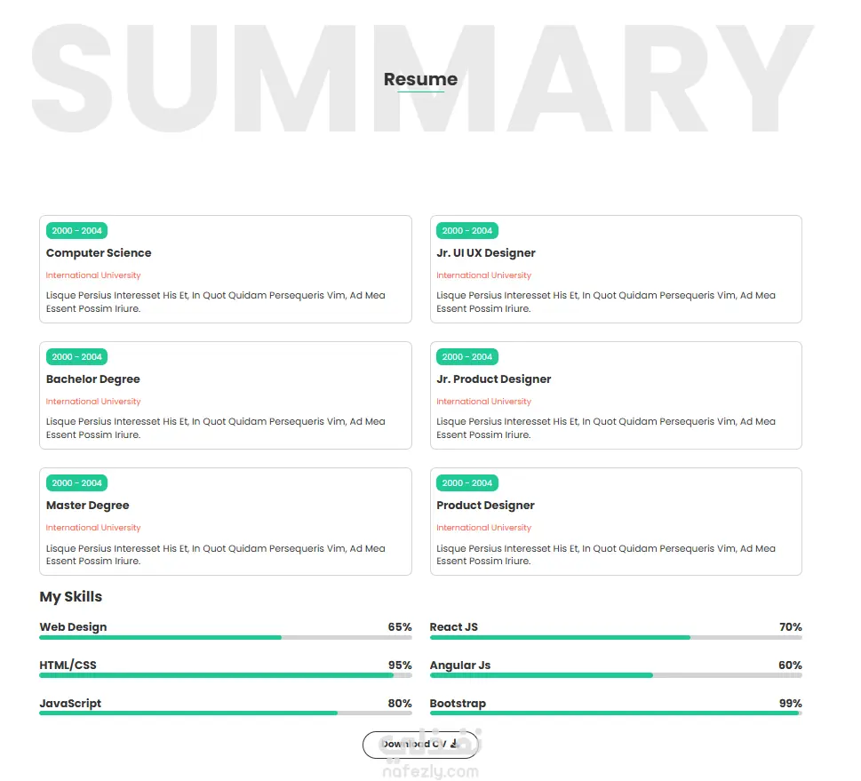Click the Product Designer date badge
Viewport: 861px width, 781px height.
coord(466,483)
